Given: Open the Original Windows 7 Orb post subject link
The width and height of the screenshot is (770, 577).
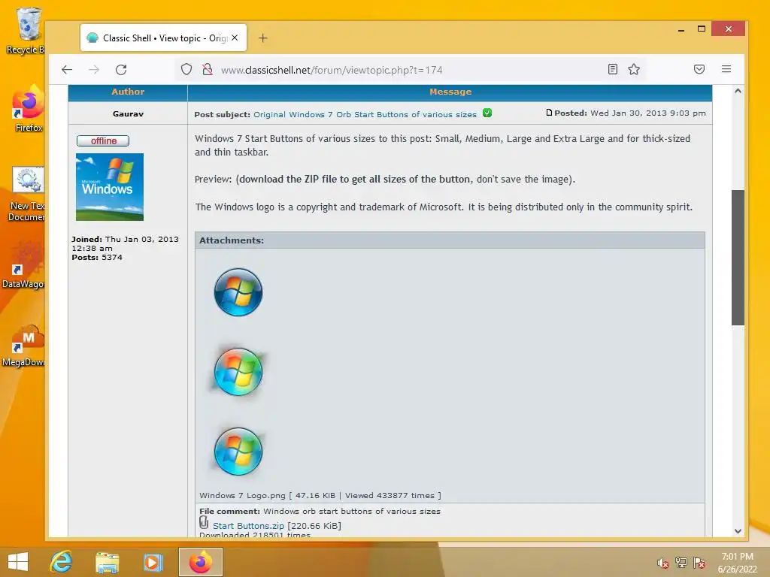Looking at the screenshot, I should click(x=365, y=114).
